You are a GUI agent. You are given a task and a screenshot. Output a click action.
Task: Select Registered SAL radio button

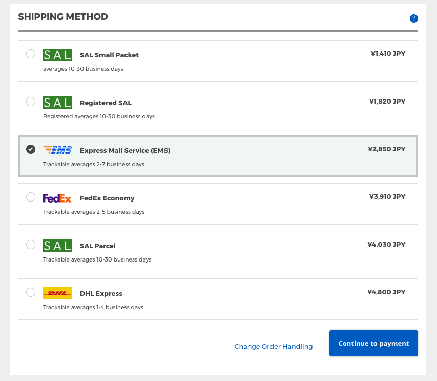coord(31,102)
